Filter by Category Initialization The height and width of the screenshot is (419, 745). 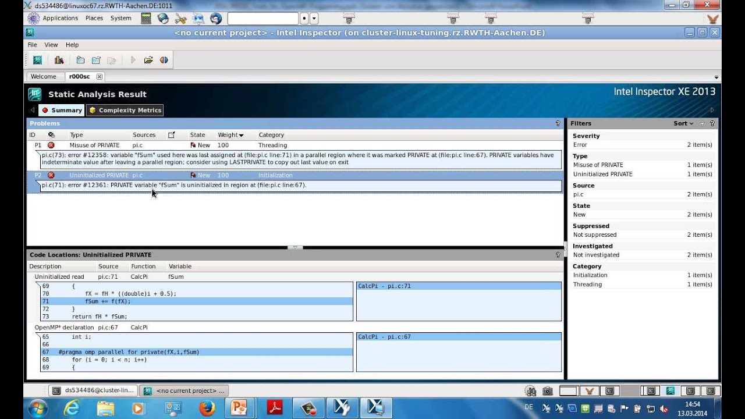(x=643, y=275)
